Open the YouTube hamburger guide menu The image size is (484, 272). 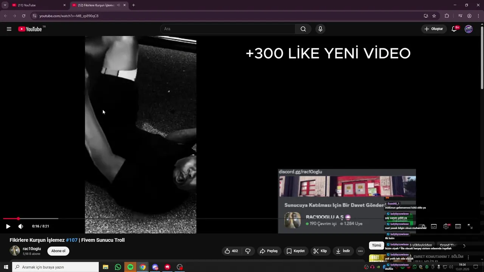click(x=9, y=29)
